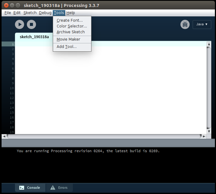Open the File menu
The width and height of the screenshot is (216, 194).
8,13
